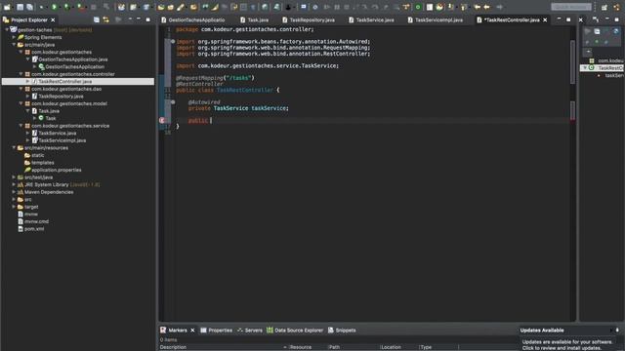Viewport: 625px width, 351px height.
Task: Click the New file wizard toolbar icon
Action: click(7, 7)
